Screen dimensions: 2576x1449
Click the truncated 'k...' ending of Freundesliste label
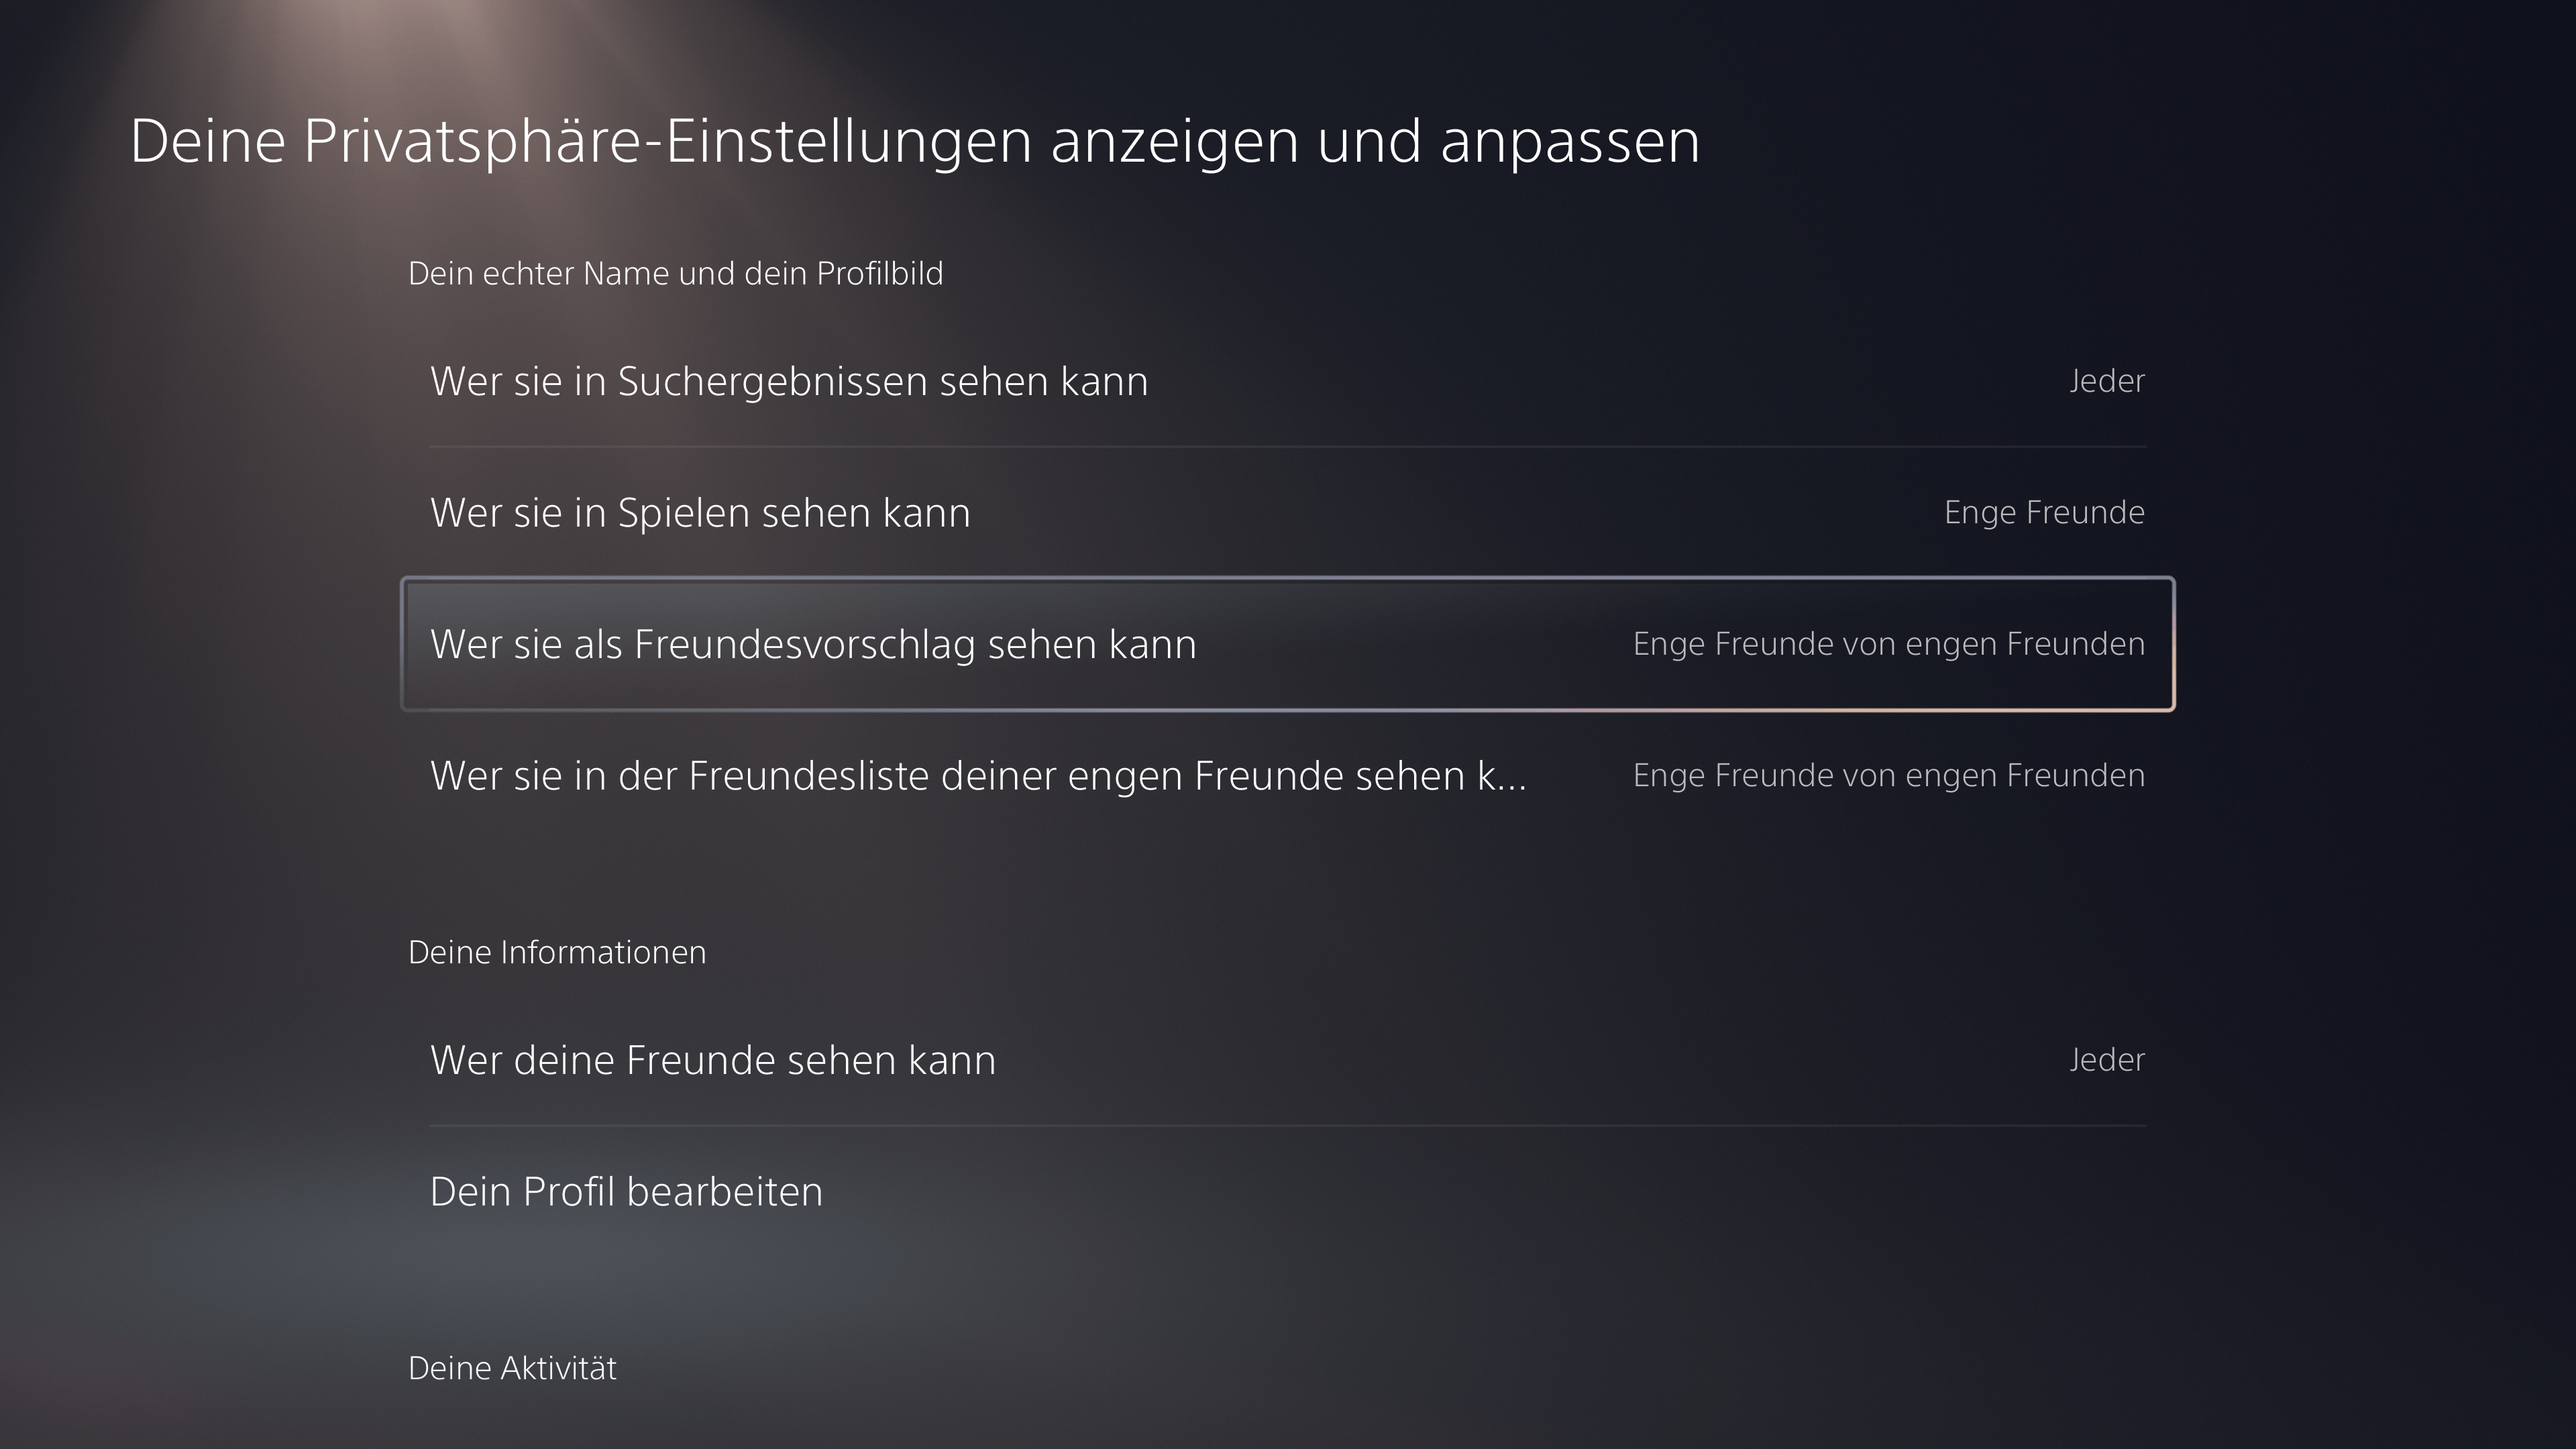click(x=1502, y=776)
